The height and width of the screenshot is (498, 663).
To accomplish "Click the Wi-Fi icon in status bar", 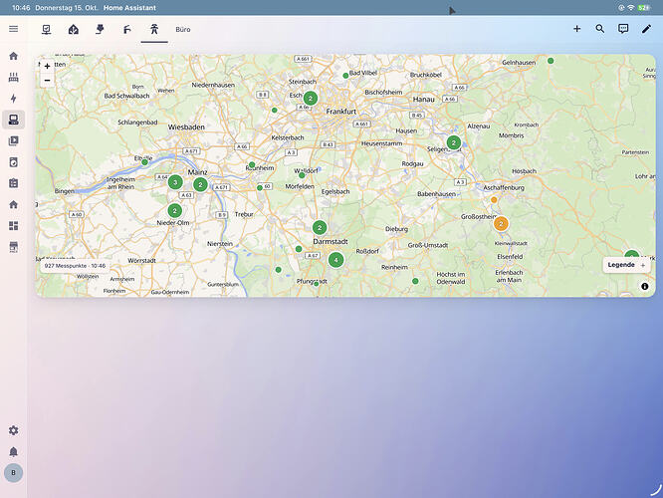I will pyautogui.click(x=630, y=8).
